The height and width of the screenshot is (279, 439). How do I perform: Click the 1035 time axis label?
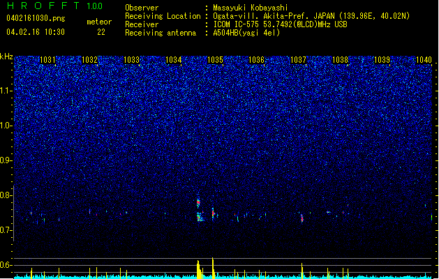pos(215,60)
